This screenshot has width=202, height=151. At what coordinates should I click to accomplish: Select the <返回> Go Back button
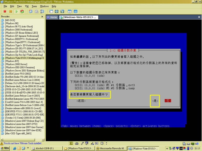tap(81, 101)
